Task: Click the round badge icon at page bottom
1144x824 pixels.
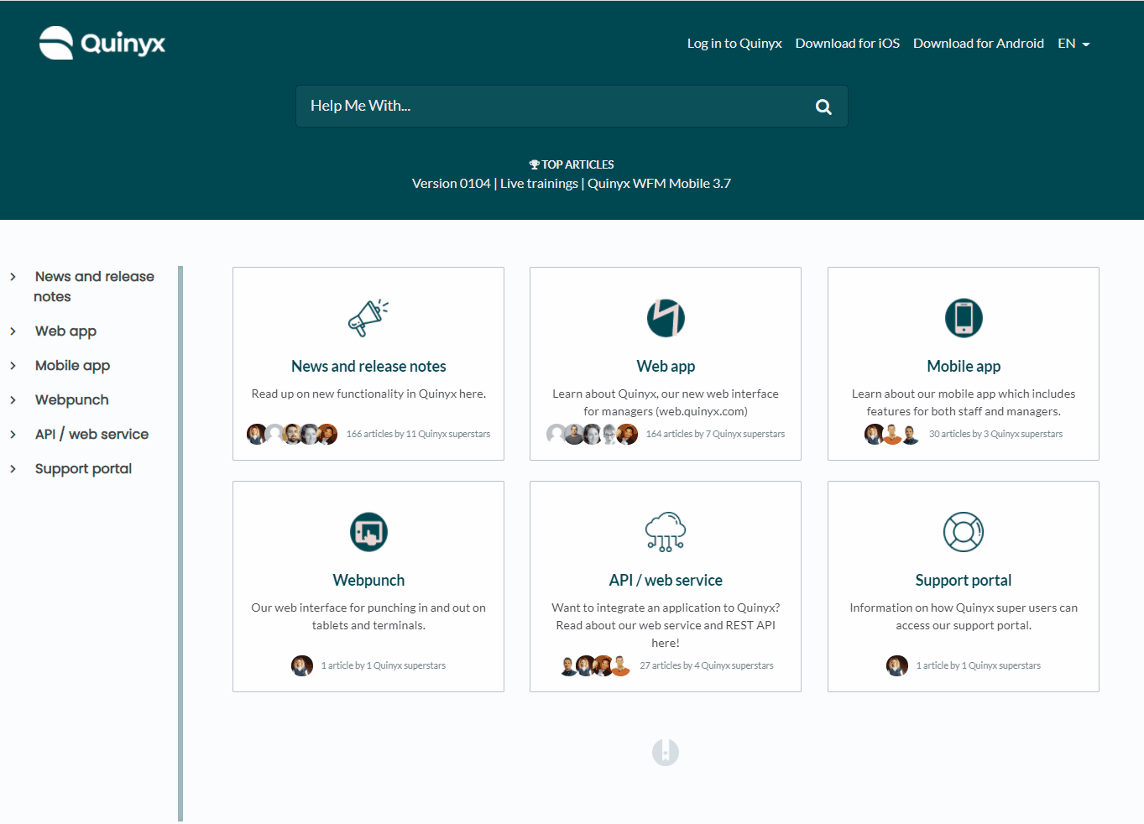Action: 666,752
